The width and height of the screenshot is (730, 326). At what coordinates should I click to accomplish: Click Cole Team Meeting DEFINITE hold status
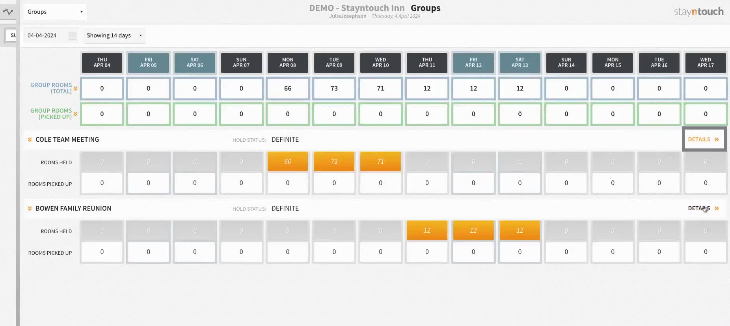point(285,140)
